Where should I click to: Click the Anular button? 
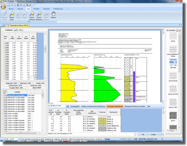point(153,135)
